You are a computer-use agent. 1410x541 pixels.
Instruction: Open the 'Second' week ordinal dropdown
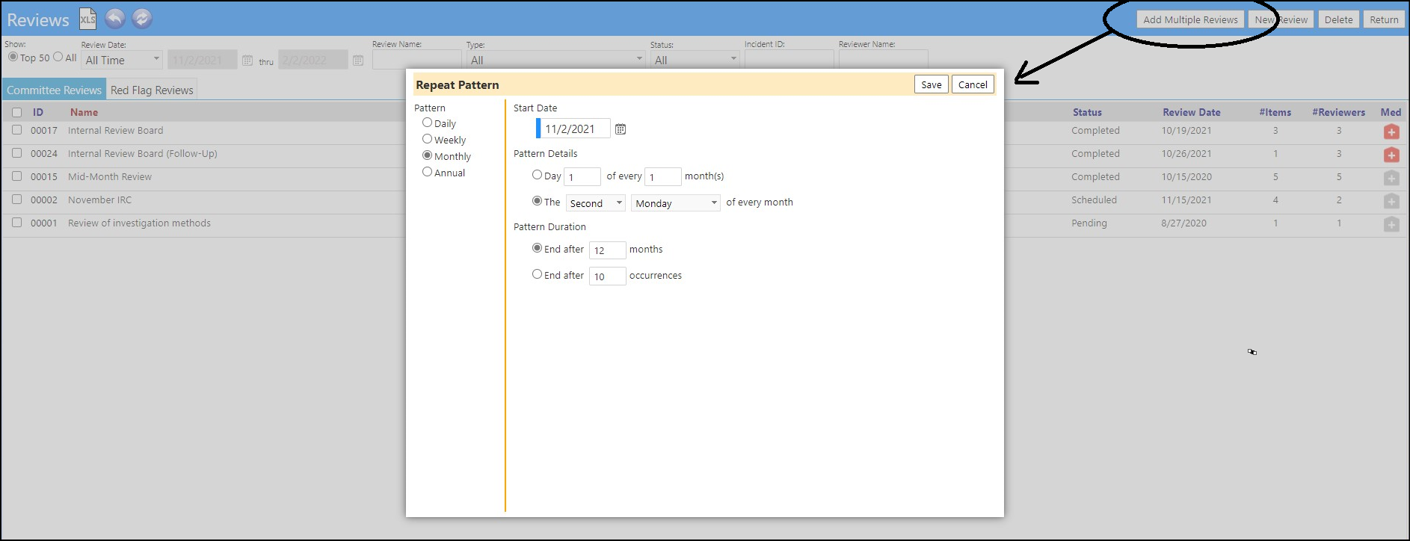tap(595, 203)
